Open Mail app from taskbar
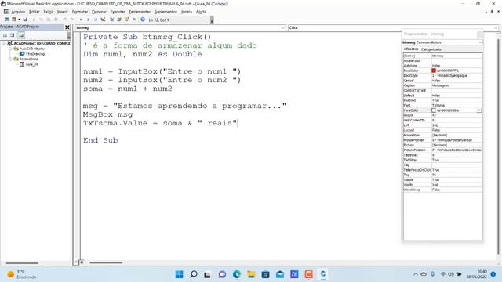Image resolution: width=502 pixels, height=282 pixels. [x=280, y=274]
